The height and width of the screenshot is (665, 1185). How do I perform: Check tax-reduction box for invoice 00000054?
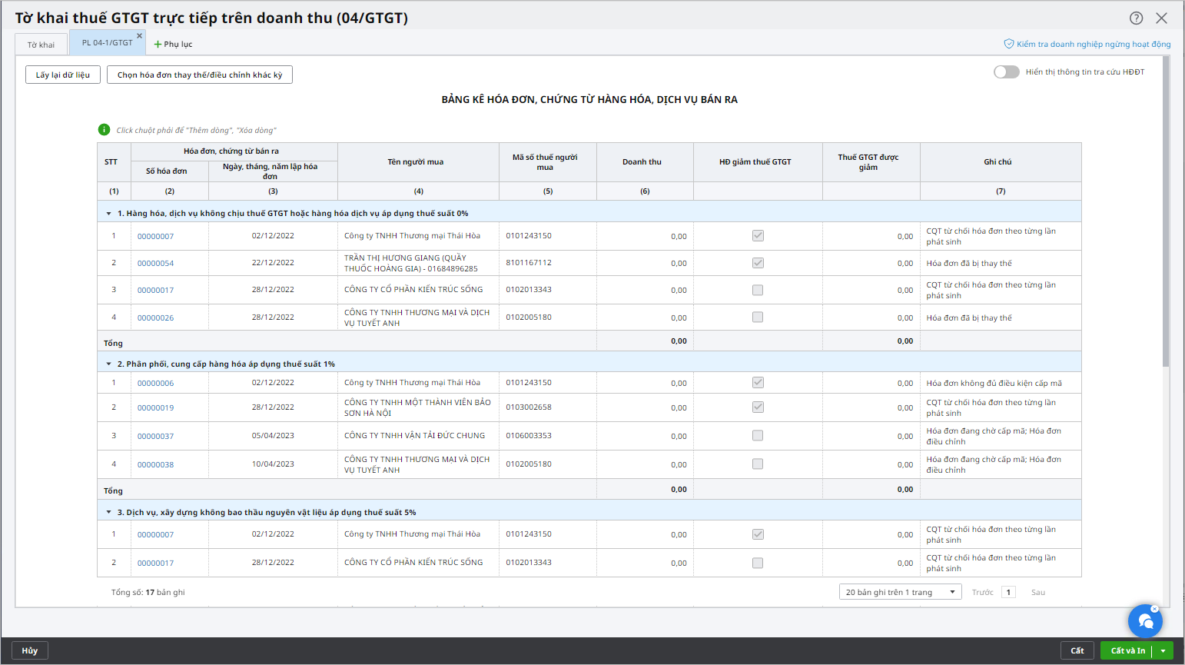[758, 263]
